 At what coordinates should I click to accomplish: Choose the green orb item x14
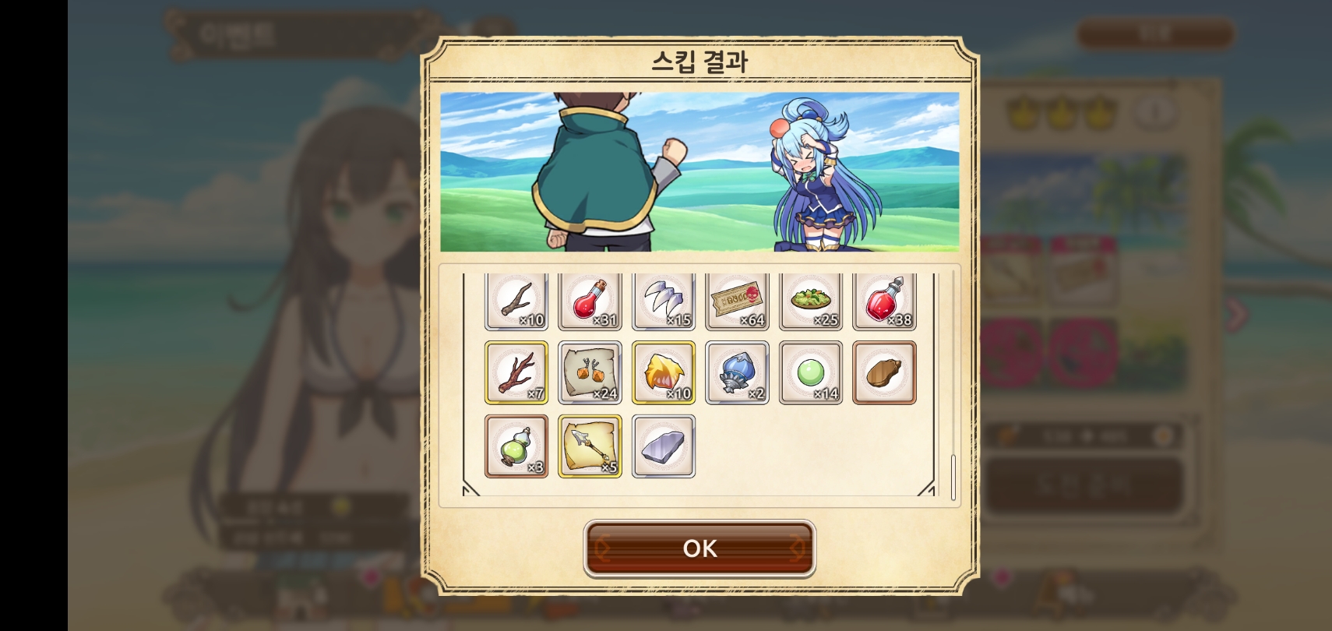click(811, 372)
